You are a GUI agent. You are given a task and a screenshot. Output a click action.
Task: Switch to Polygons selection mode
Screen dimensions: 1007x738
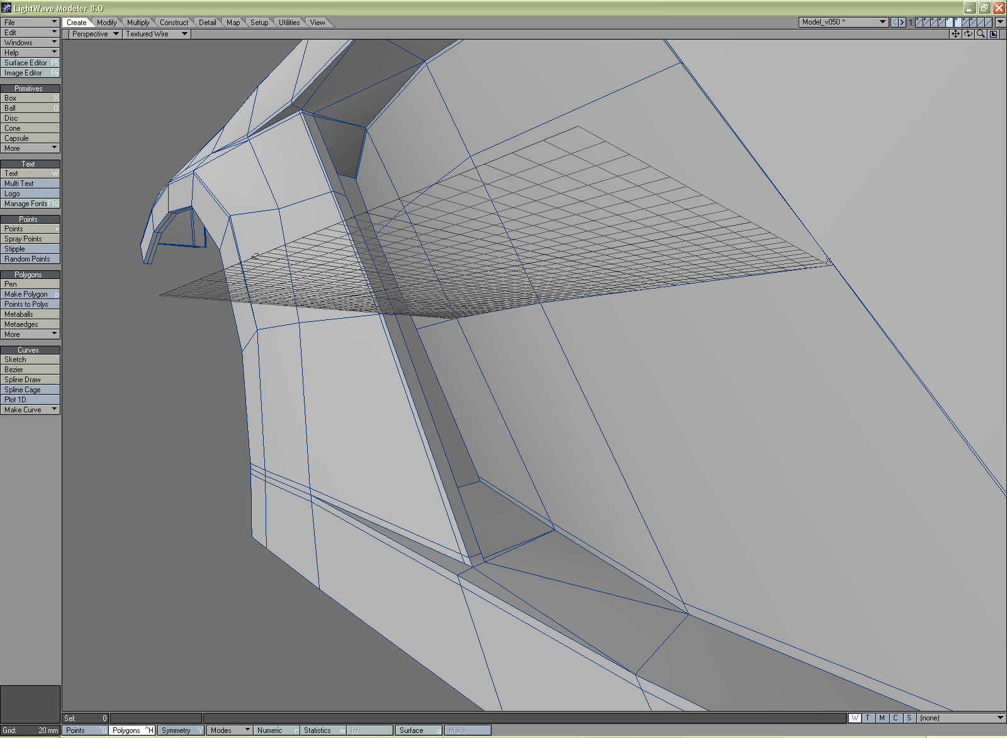(132, 730)
